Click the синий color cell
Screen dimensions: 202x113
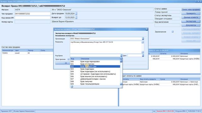point(21,53)
